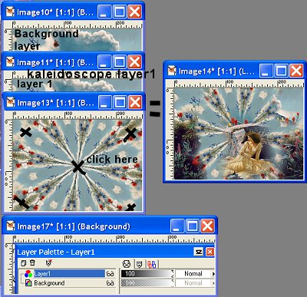Create a new layer in Layer Palette
The image size is (307, 297).
pyautogui.click(x=23, y=263)
